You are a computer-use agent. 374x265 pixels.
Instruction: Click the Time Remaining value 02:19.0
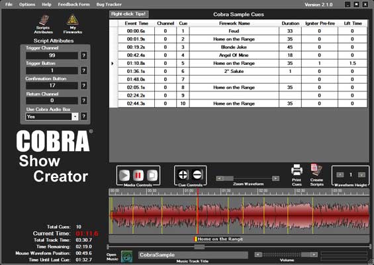pos(83,246)
